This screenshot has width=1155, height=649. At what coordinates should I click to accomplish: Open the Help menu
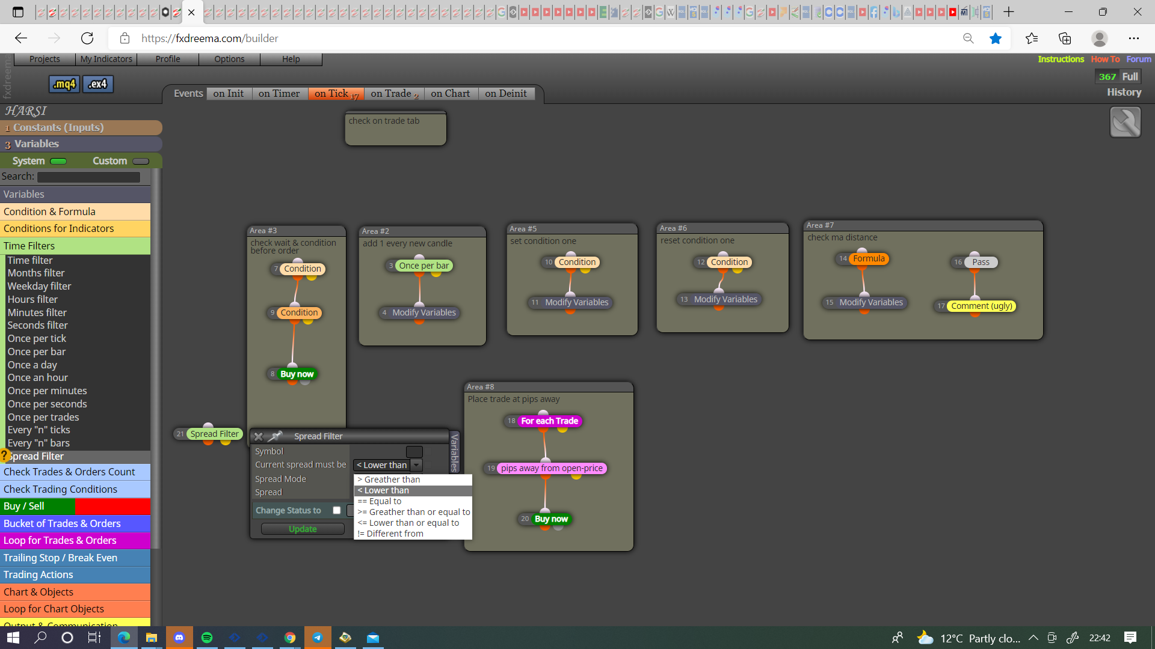(291, 59)
